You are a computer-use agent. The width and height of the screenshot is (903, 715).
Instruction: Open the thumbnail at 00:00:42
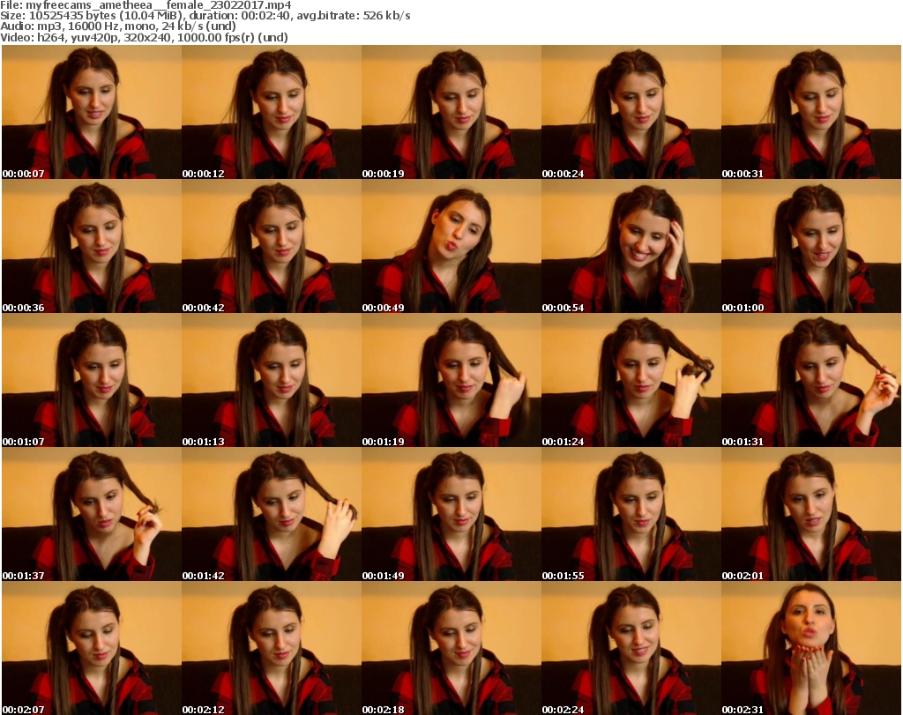point(272,246)
